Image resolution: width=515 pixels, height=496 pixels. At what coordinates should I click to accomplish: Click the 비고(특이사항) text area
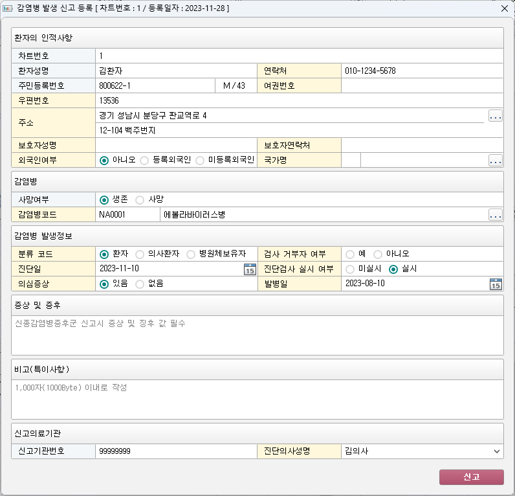[257, 399]
